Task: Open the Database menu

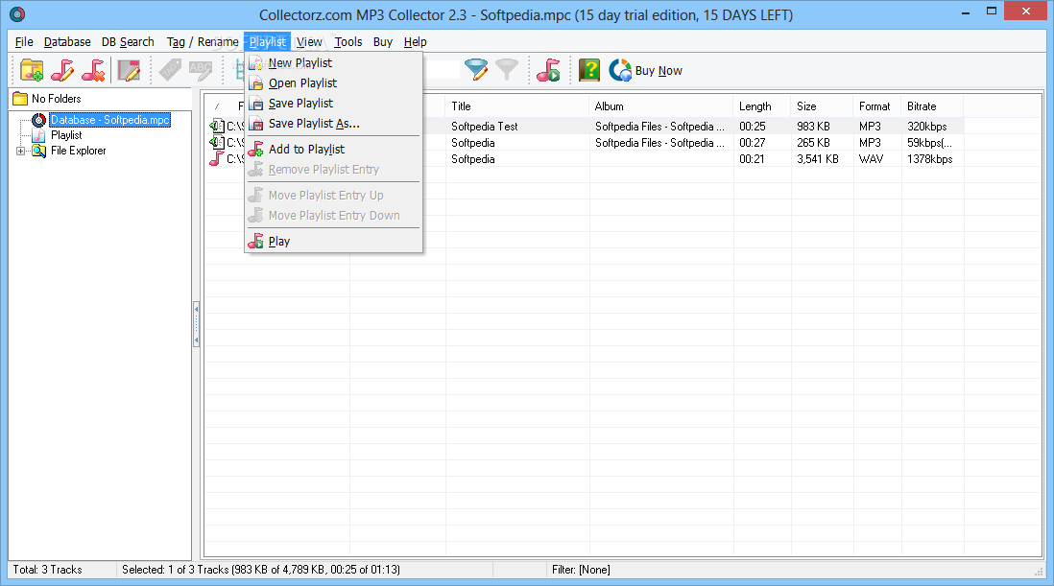Action: click(67, 41)
